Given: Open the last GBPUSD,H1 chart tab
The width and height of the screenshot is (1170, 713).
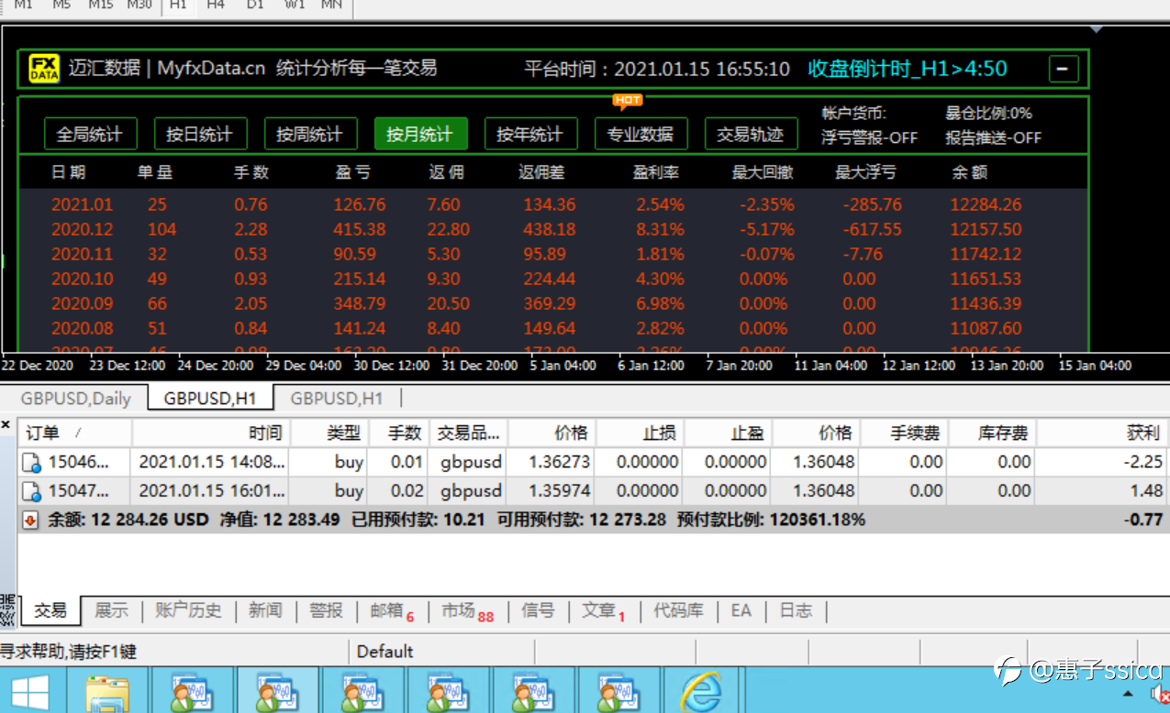Looking at the screenshot, I should [336, 398].
